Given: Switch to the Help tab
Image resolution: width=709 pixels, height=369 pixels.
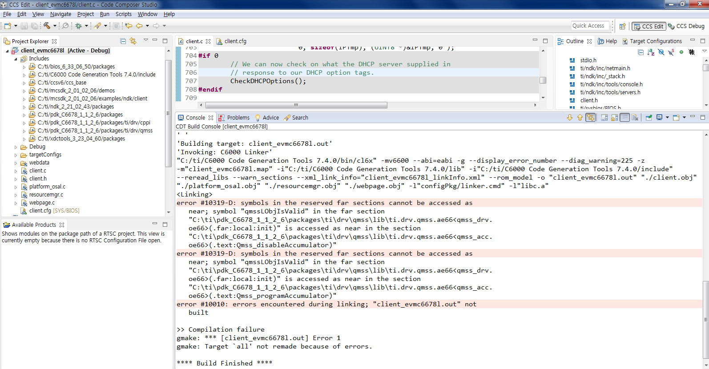Looking at the screenshot, I should [607, 41].
